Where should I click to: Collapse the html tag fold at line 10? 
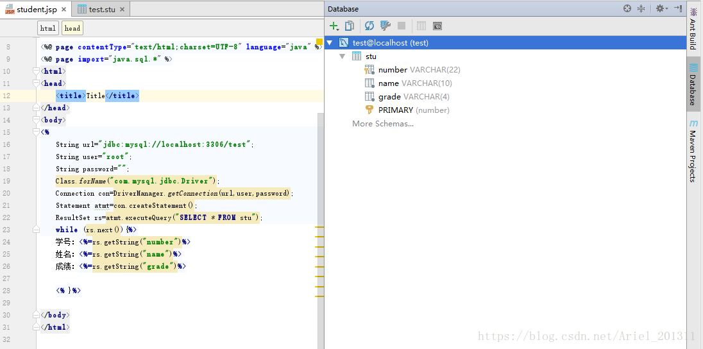pos(37,71)
